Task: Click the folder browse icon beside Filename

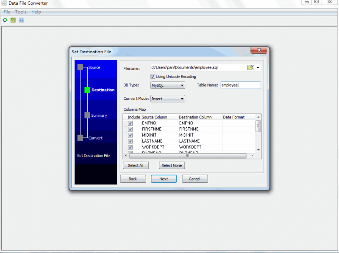Action: (x=250, y=67)
